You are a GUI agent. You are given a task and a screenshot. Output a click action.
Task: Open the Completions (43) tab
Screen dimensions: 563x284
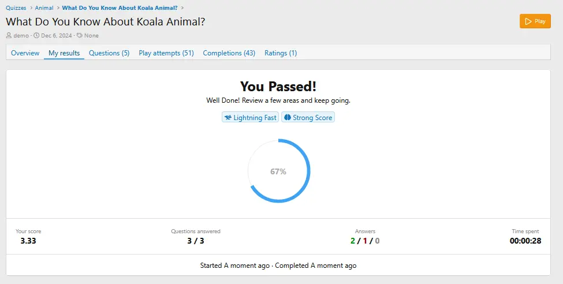229,53
